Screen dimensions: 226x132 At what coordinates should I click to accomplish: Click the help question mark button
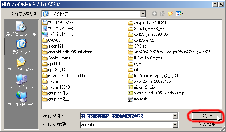215,4
